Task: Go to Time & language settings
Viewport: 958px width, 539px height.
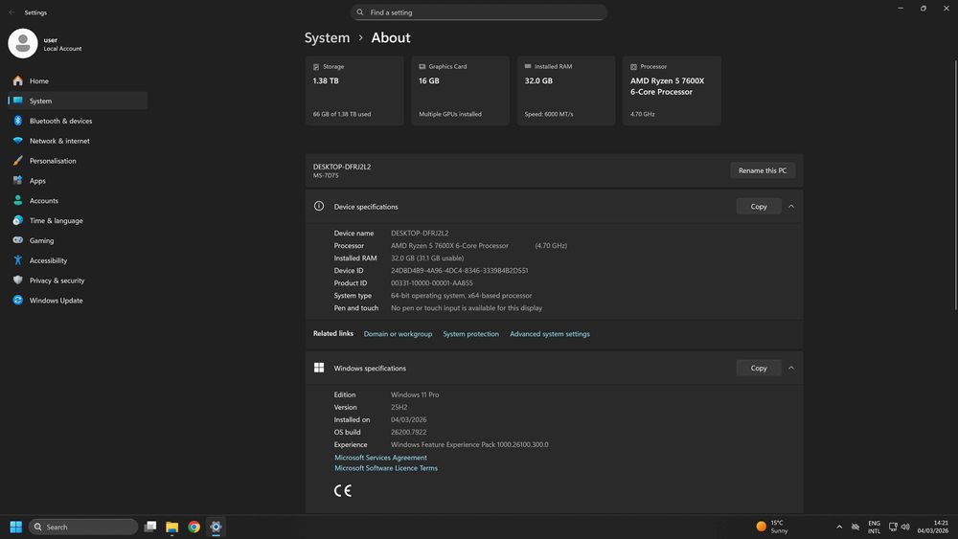Action: 56,221
